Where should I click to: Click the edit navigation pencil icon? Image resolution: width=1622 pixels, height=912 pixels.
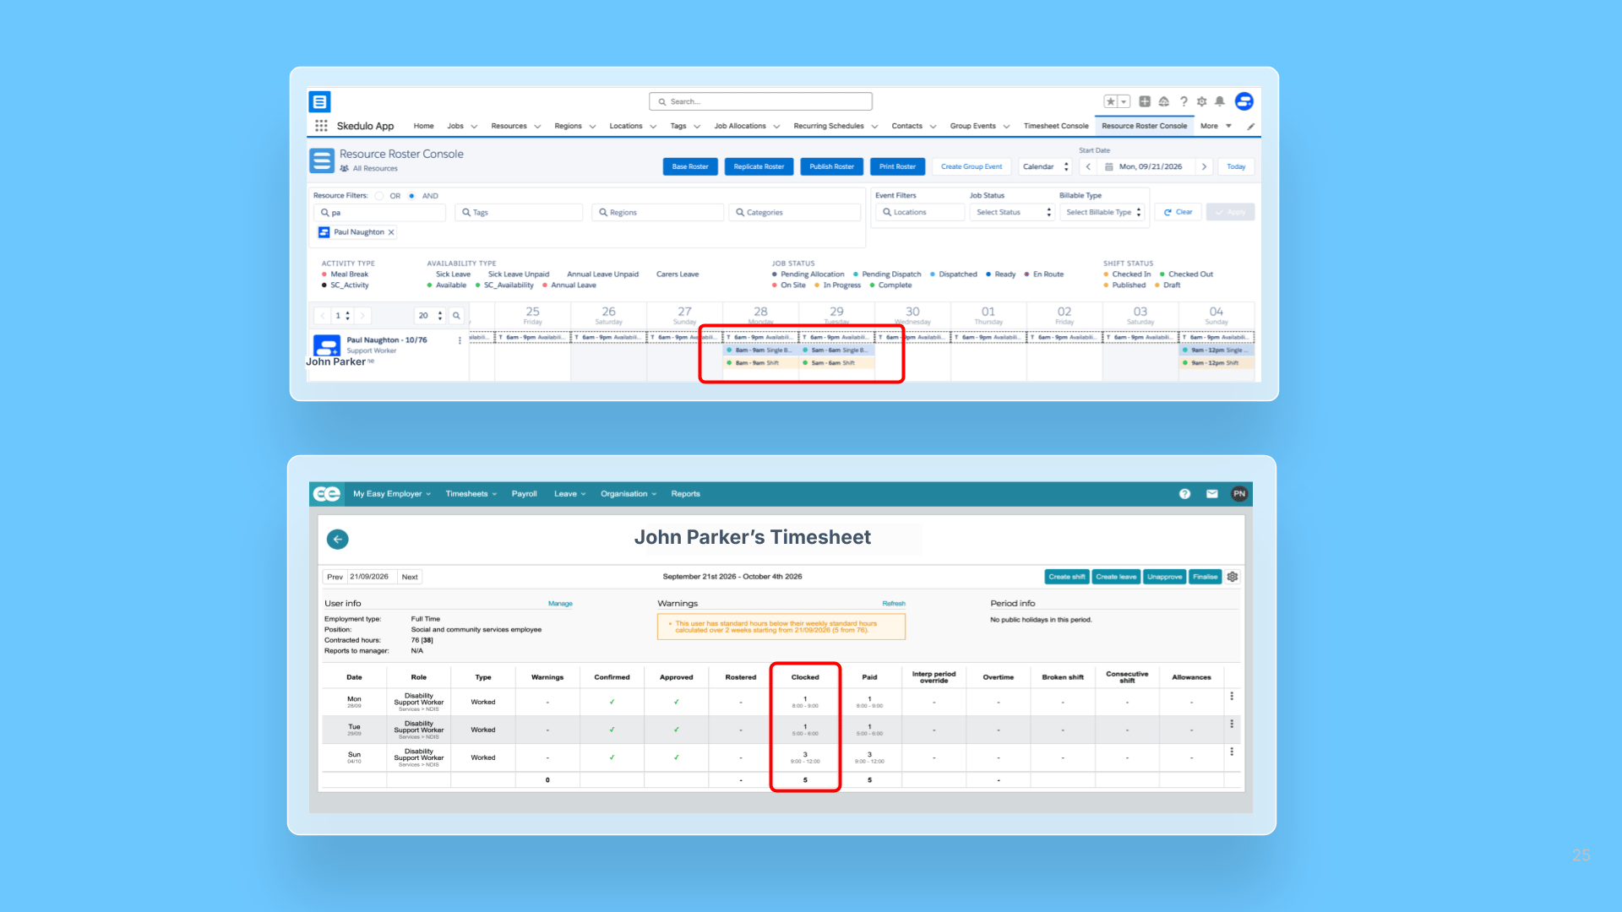pos(1251,127)
